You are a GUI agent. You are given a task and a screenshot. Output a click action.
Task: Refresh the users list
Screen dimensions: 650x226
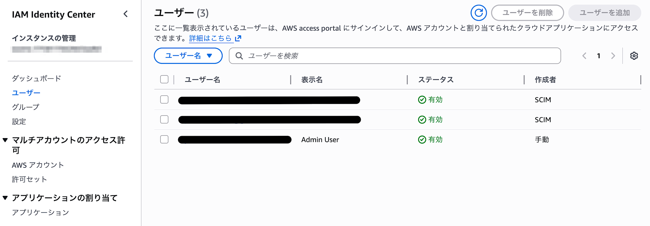click(478, 13)
